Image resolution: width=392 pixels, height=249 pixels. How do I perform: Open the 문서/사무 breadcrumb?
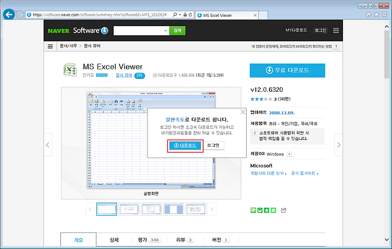(x=68, y=46)
